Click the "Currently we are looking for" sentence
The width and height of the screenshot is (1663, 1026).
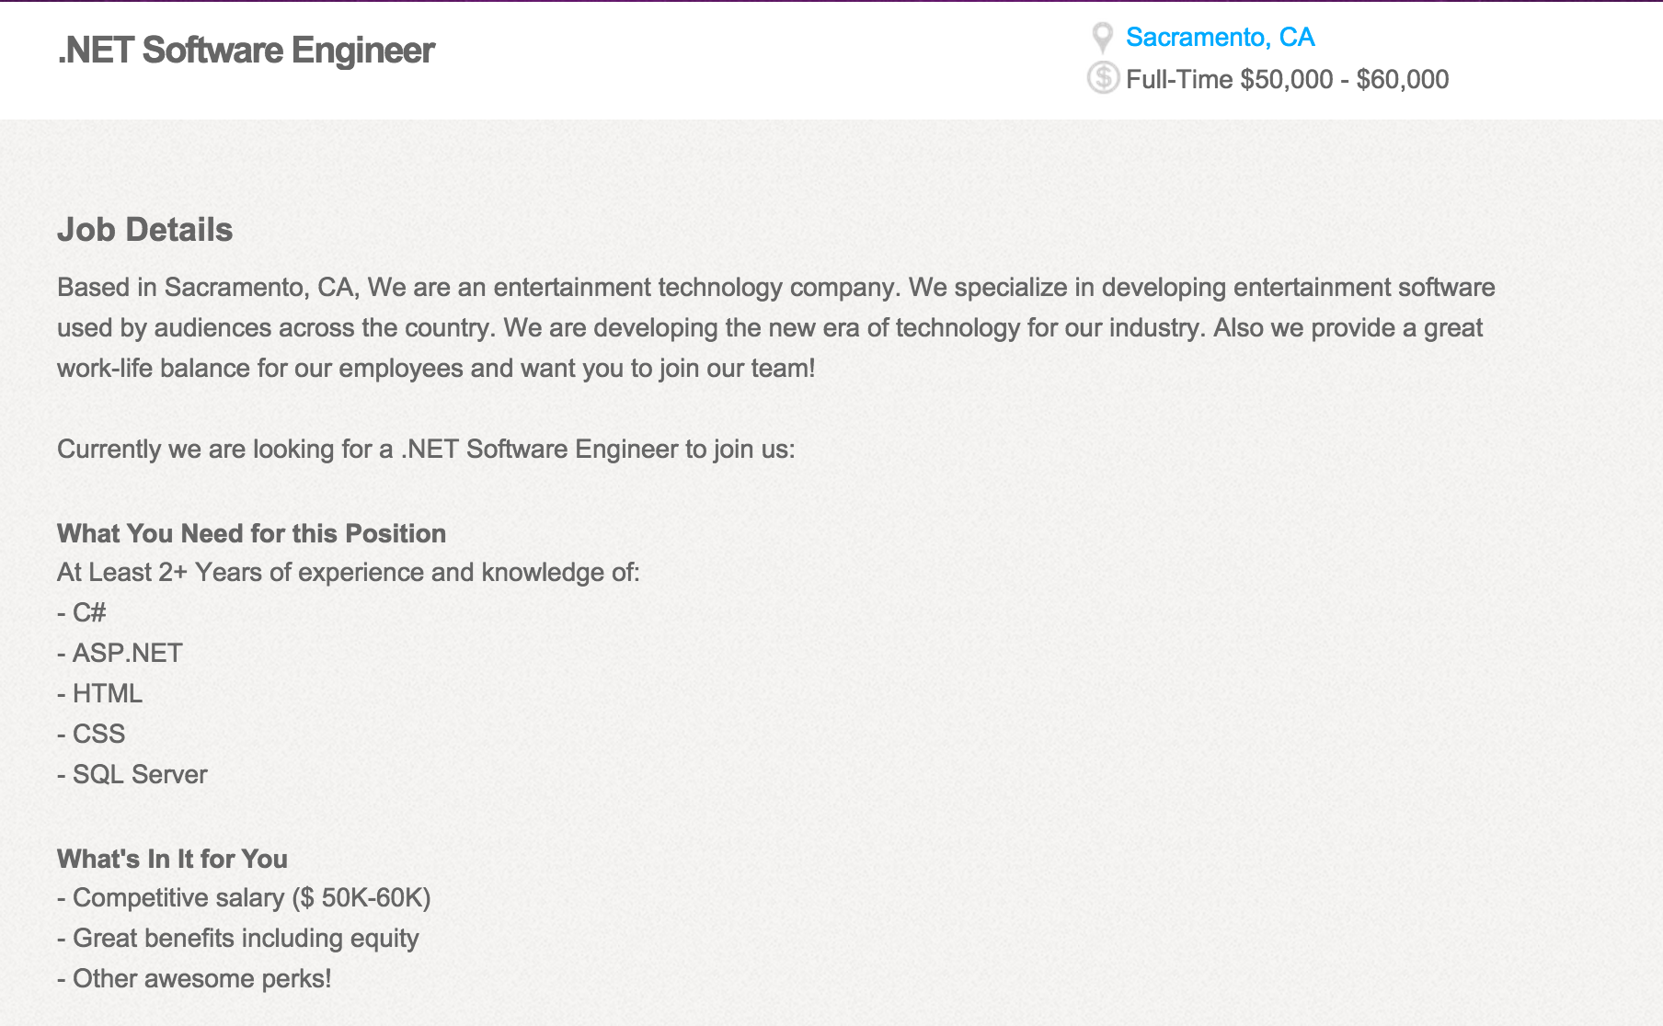coord(426,449)
